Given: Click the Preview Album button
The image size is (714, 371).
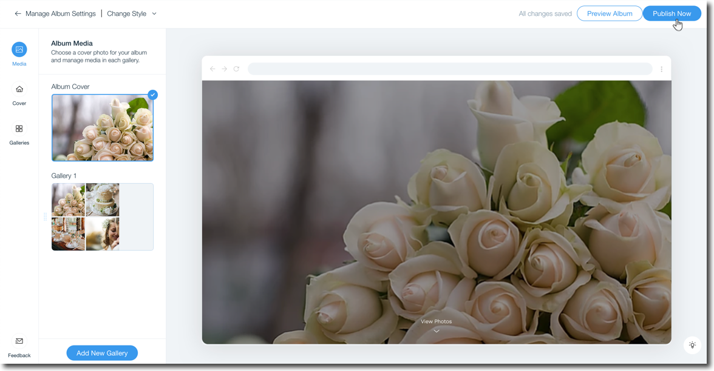Looking at the screenshot, I should point(610,13).
